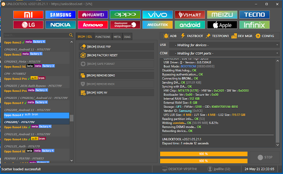Run [BROM] ERASE FRP

[x=116, y=47]
